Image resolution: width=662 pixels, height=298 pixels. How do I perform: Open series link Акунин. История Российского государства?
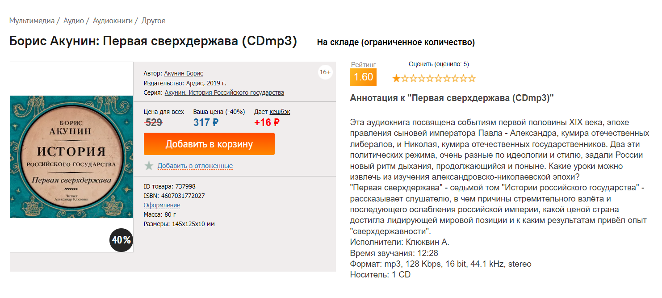point(224,92)
